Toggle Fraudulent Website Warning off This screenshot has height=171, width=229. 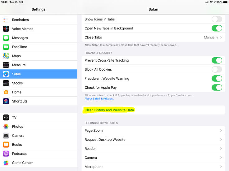(217, 78)
